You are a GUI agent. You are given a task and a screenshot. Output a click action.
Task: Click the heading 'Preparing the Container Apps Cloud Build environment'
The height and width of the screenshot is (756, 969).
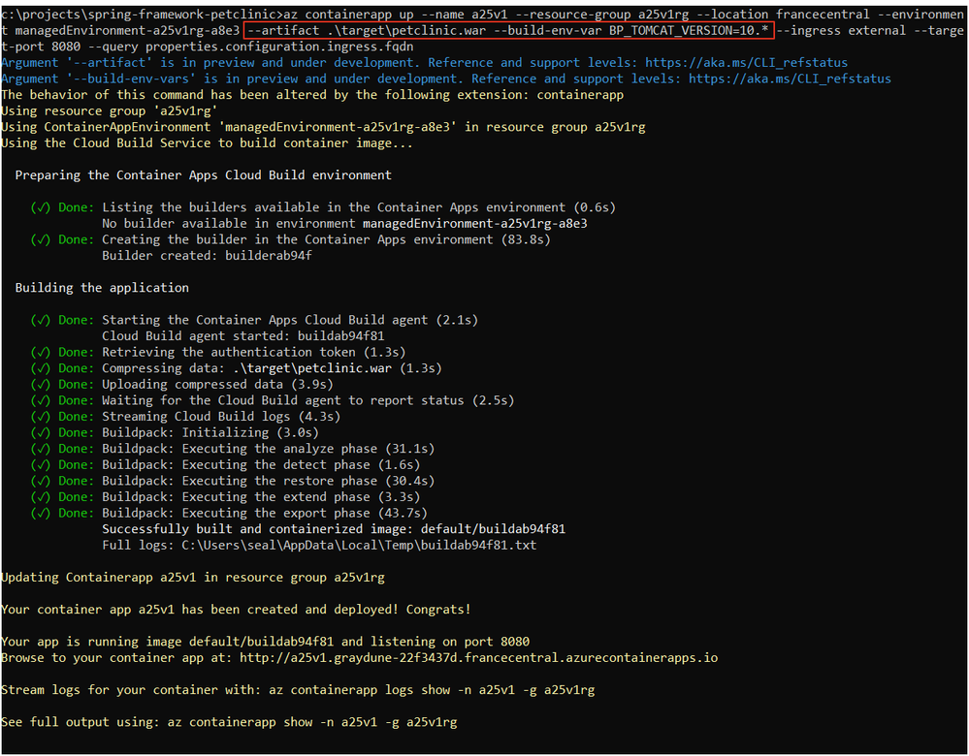[204, 174]
